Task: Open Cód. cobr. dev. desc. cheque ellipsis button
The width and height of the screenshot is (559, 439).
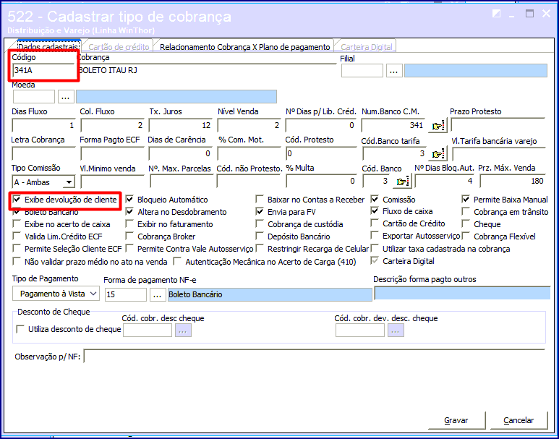Action: (x=396, y=331)
